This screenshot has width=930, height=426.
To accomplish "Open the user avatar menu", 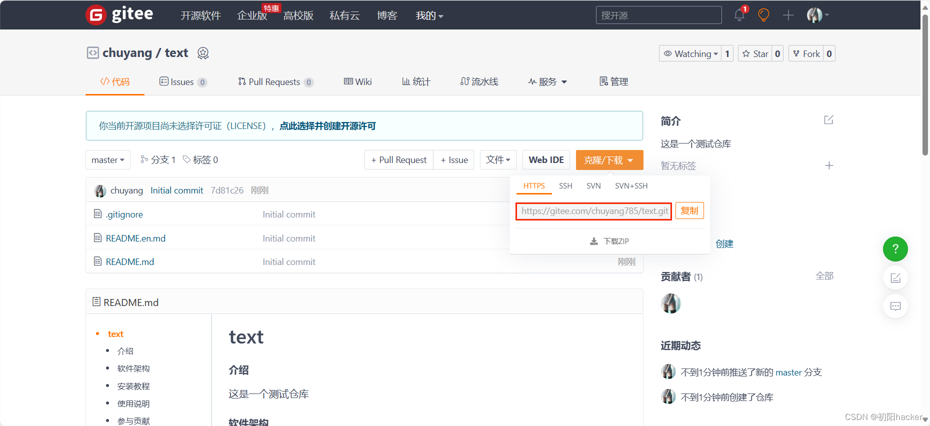I will click(817, 15).
